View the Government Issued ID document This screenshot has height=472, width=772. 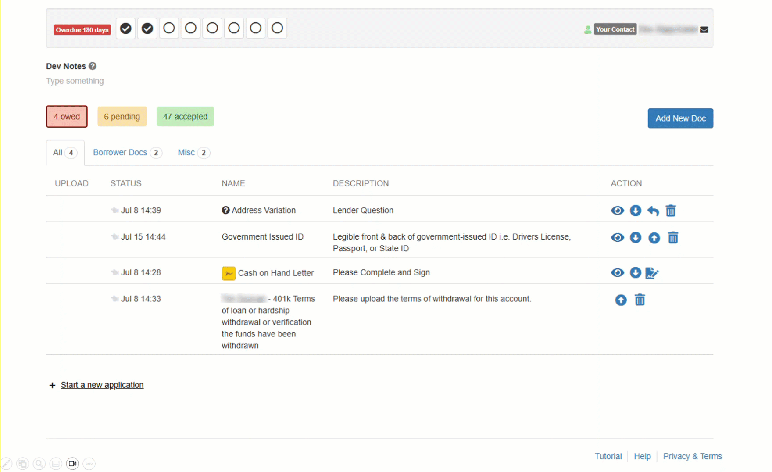point(617,237)
